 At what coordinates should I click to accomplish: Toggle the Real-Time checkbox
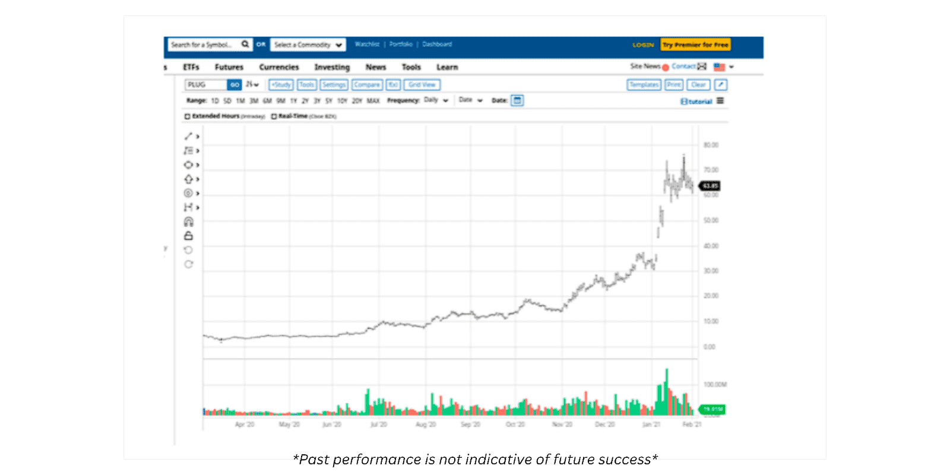coord(274,116)
